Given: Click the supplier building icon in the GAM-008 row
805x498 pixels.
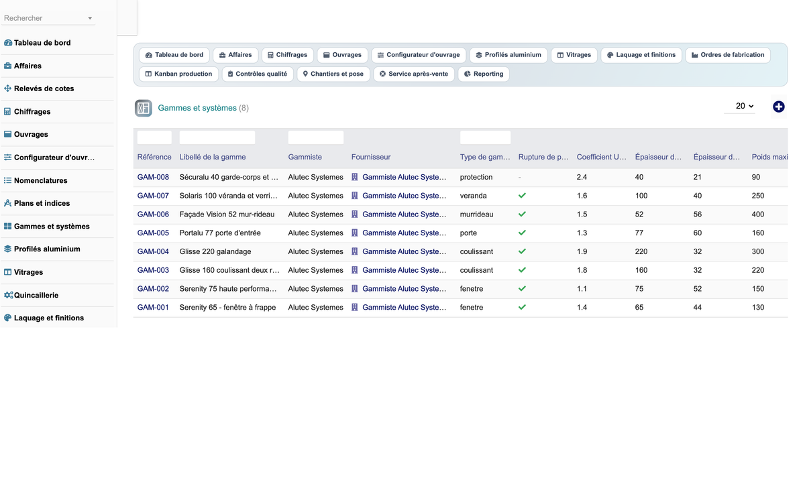Looking at the screenshot, I should 355,177.
